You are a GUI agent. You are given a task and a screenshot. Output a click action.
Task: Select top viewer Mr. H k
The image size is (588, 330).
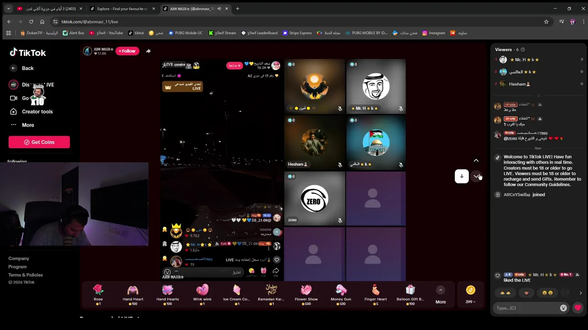click(539, 60)
